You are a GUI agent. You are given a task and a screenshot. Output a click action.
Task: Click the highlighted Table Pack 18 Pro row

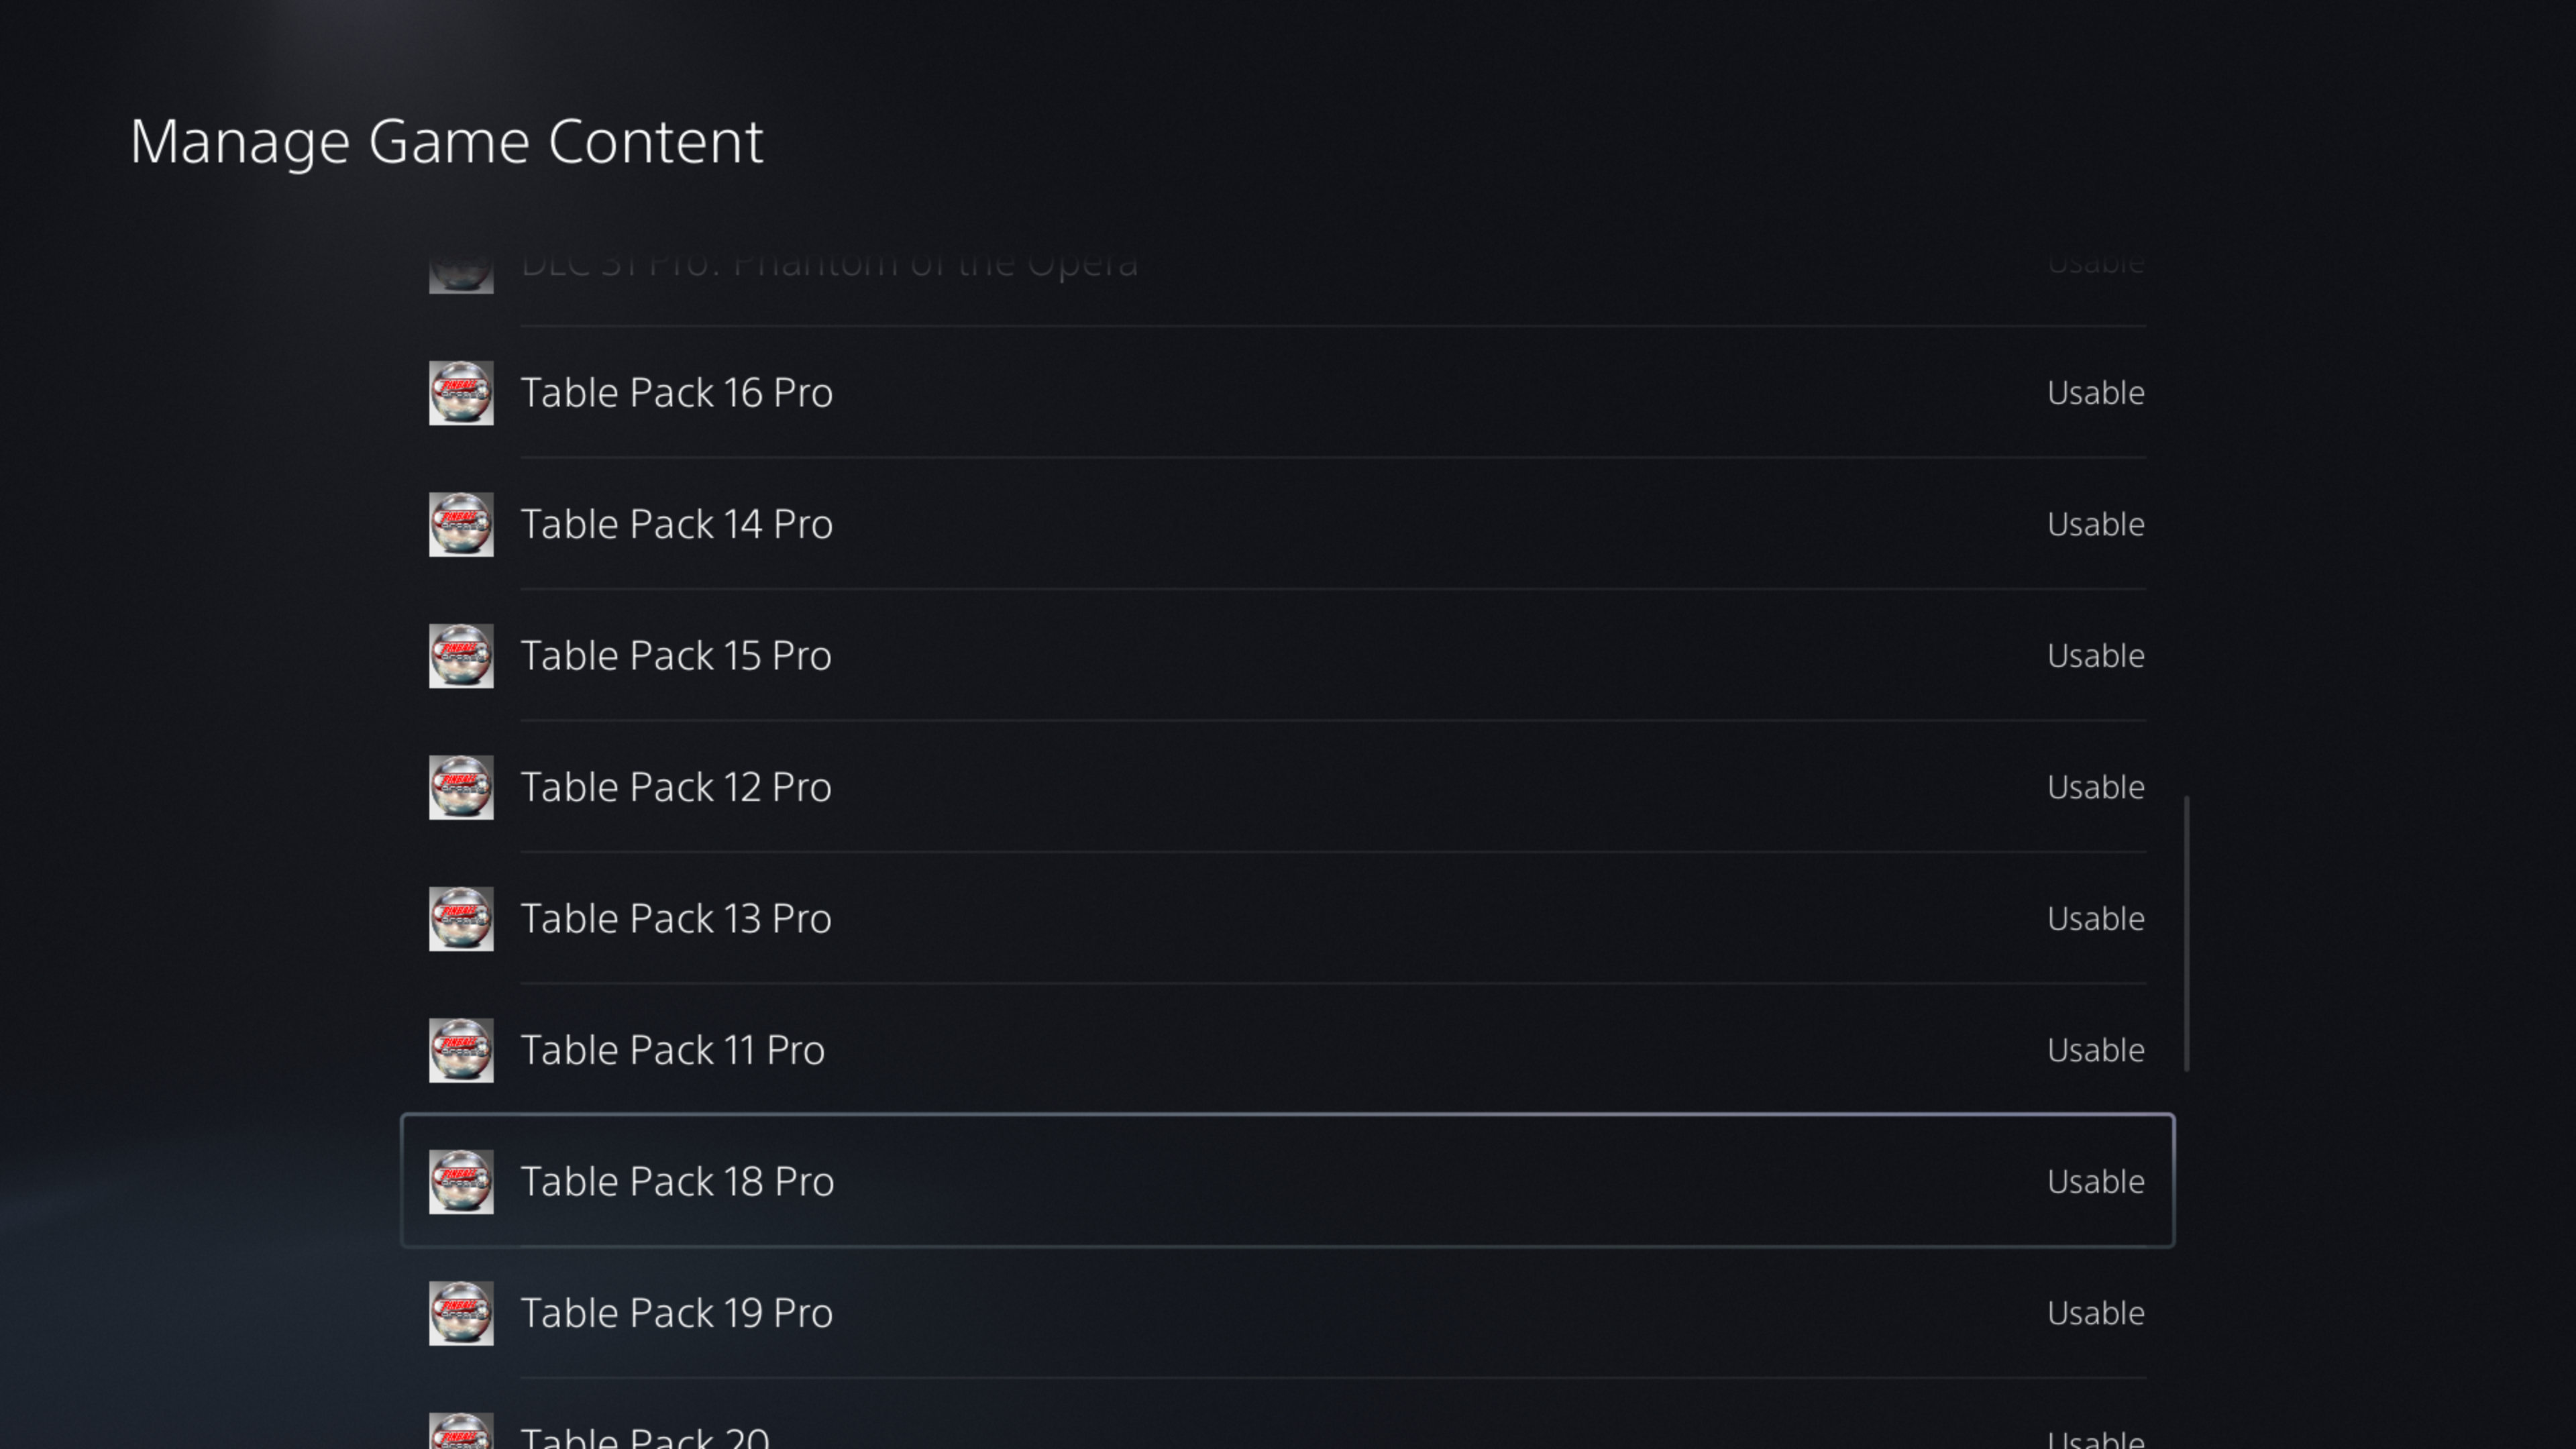(1286, 1181)
